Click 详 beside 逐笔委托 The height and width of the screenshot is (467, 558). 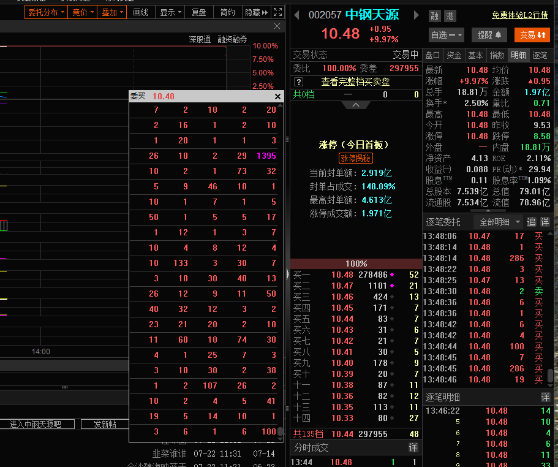[x=545, y=222]
